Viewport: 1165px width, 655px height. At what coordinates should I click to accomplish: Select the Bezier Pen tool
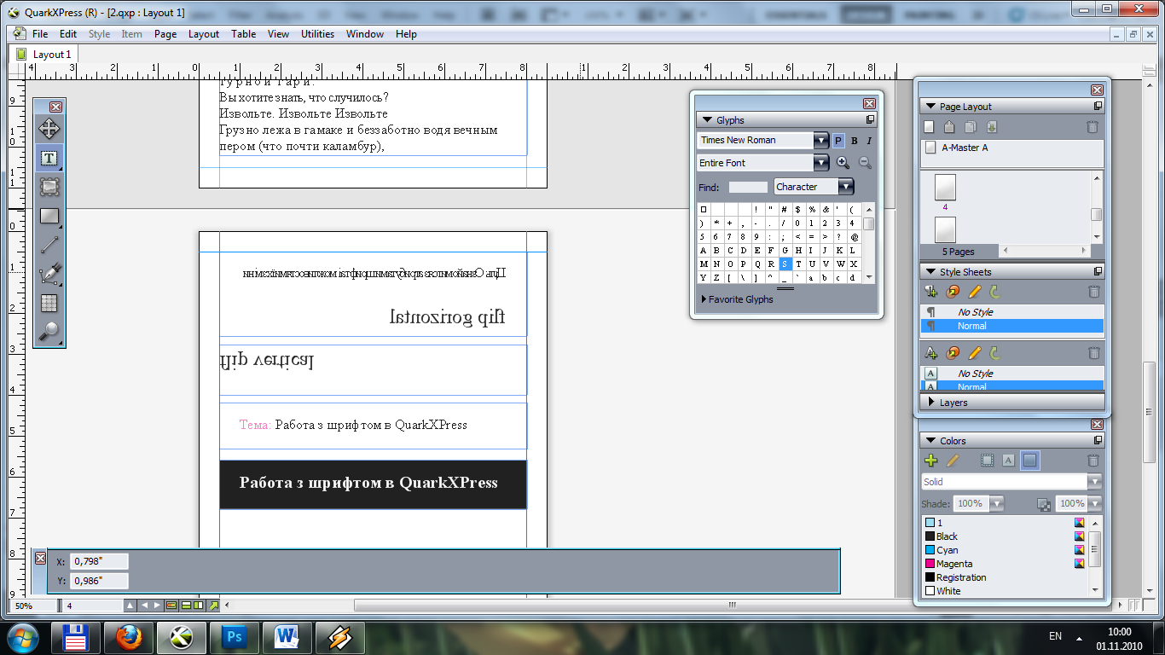tap(49, 274)
